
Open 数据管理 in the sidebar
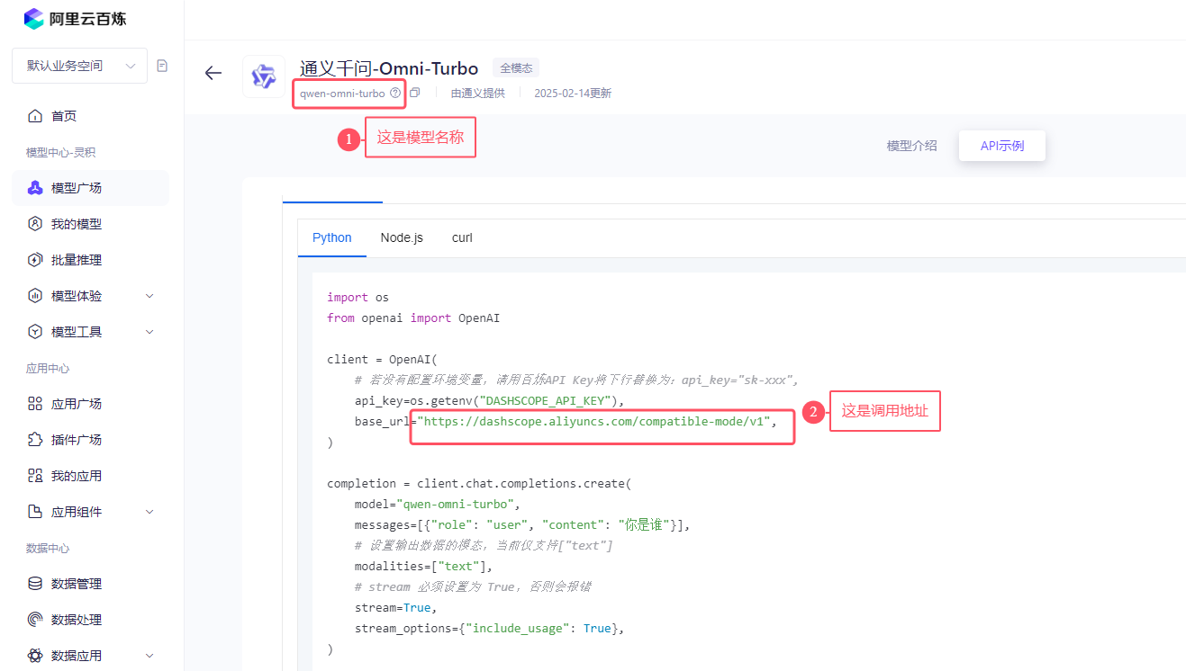76,584
